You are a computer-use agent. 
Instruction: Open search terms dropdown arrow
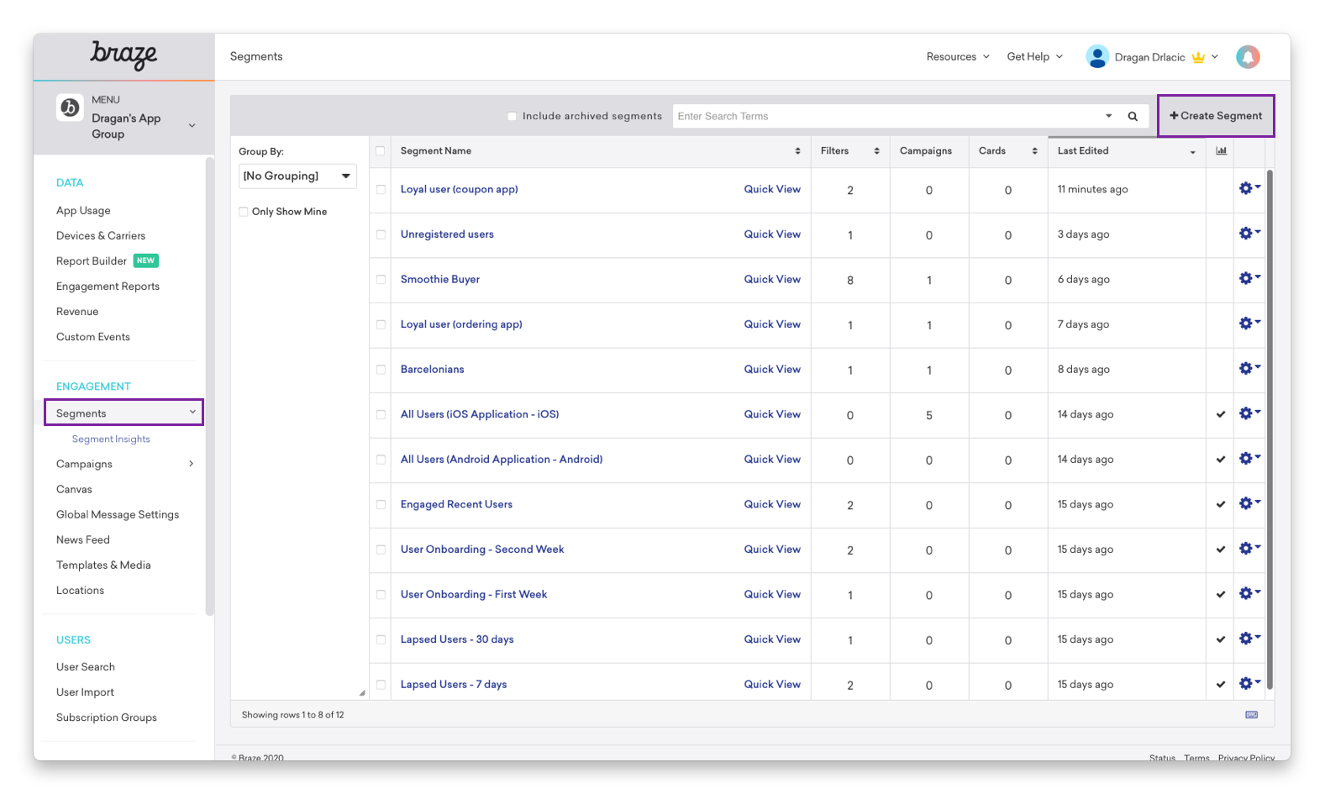(1108, 116)
